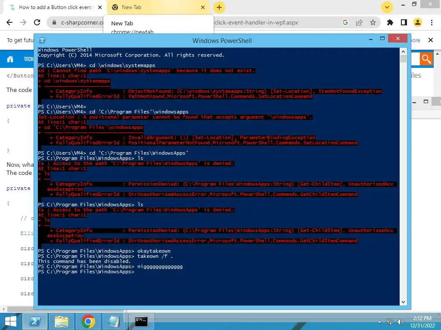
Task: Open the Chrome profile avatar
Action: click(x=418, y=22)
